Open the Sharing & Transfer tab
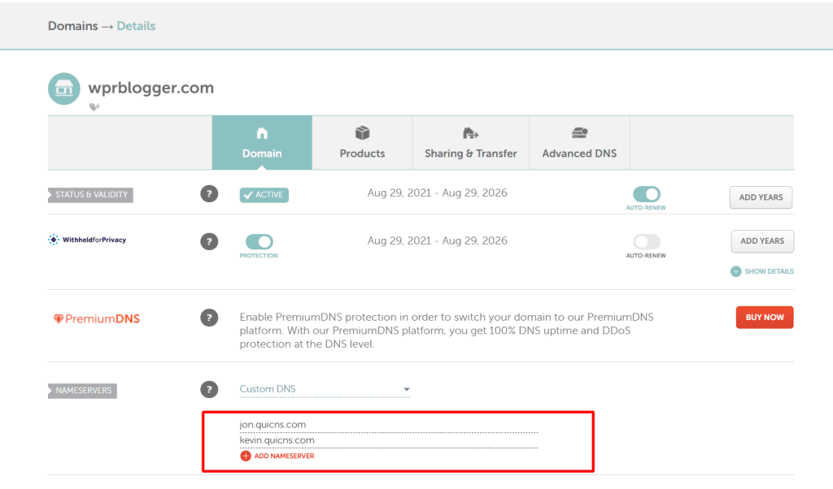This screenshot has width=833, height=489. pyautogui.click(x=470, y=143)
